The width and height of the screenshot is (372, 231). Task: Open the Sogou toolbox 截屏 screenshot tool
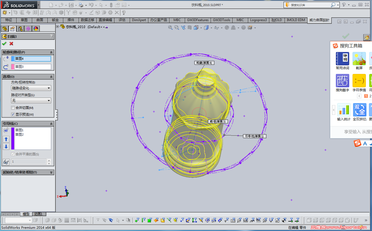coord(359,61)
